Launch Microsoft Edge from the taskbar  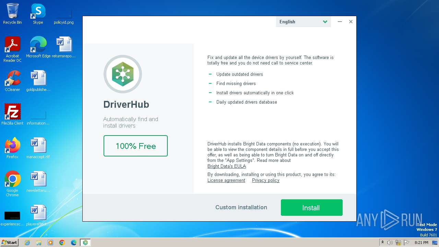pos(74,243)
